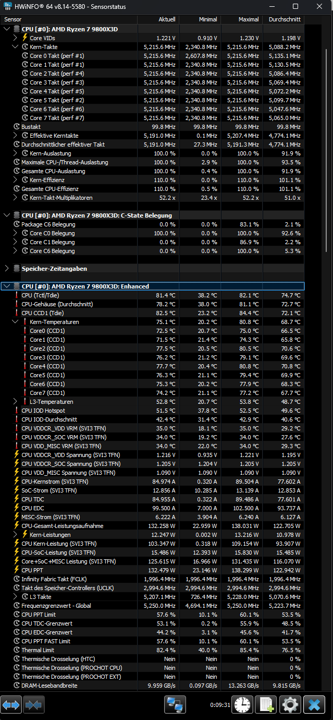
Task: Click clock icon beside CPU PPT Limit
Action: click(17, 615)
